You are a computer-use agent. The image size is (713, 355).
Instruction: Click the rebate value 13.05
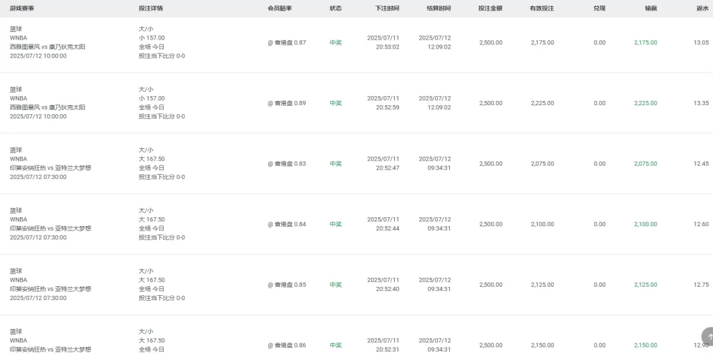pyautogui.click(x=701, y=42)
